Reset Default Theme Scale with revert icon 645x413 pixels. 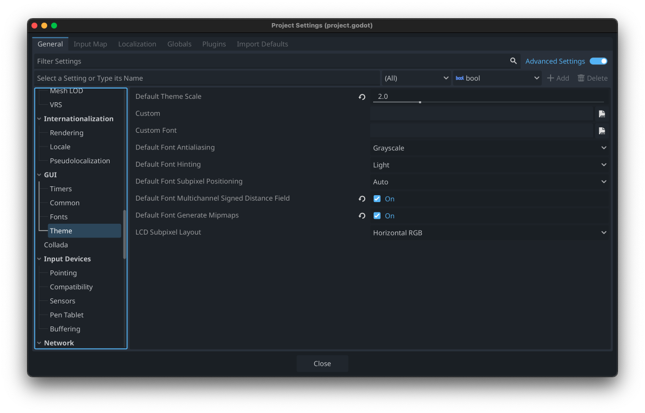(x=362, y=97)
